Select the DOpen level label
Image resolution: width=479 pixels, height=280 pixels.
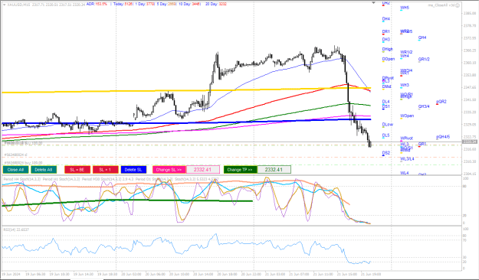389,59
